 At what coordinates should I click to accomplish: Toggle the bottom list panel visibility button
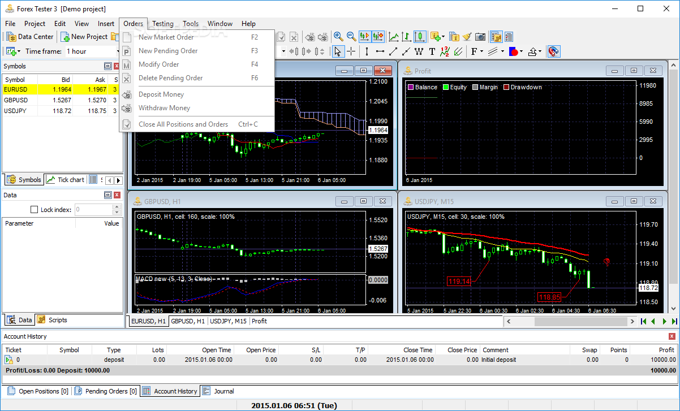click(x=509, y=37)
